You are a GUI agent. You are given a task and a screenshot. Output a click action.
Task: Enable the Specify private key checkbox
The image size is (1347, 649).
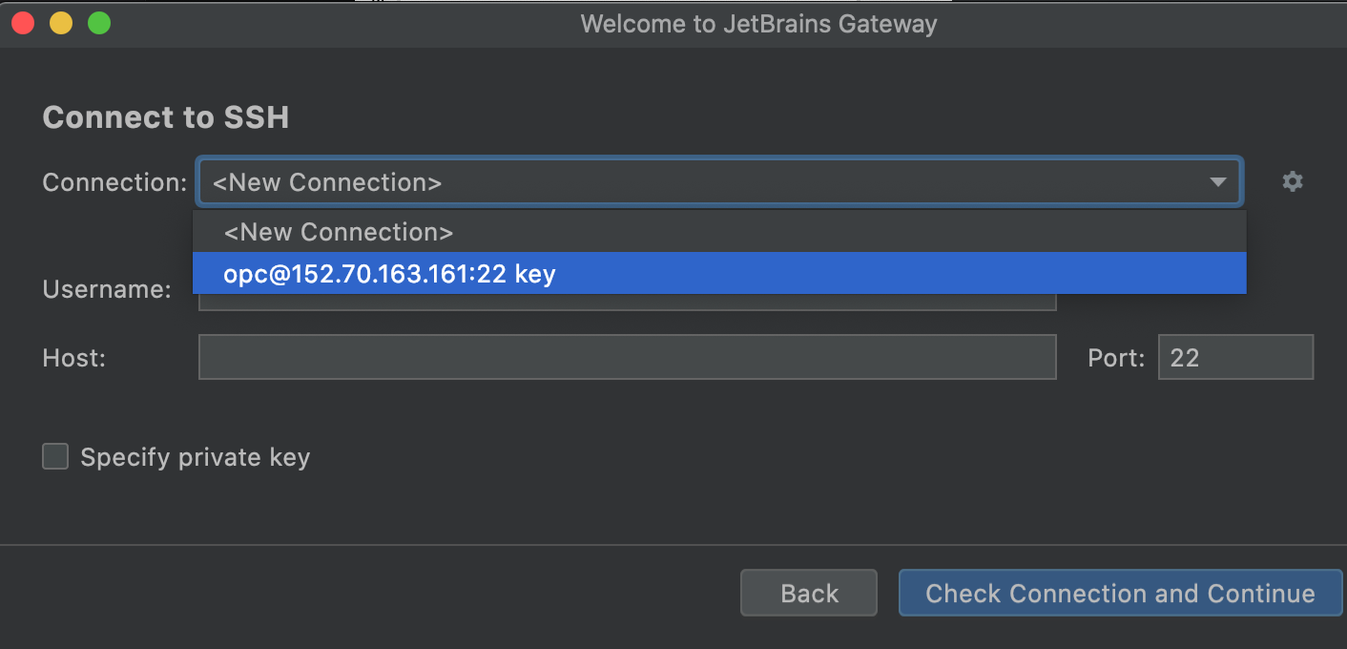[54, 456]
